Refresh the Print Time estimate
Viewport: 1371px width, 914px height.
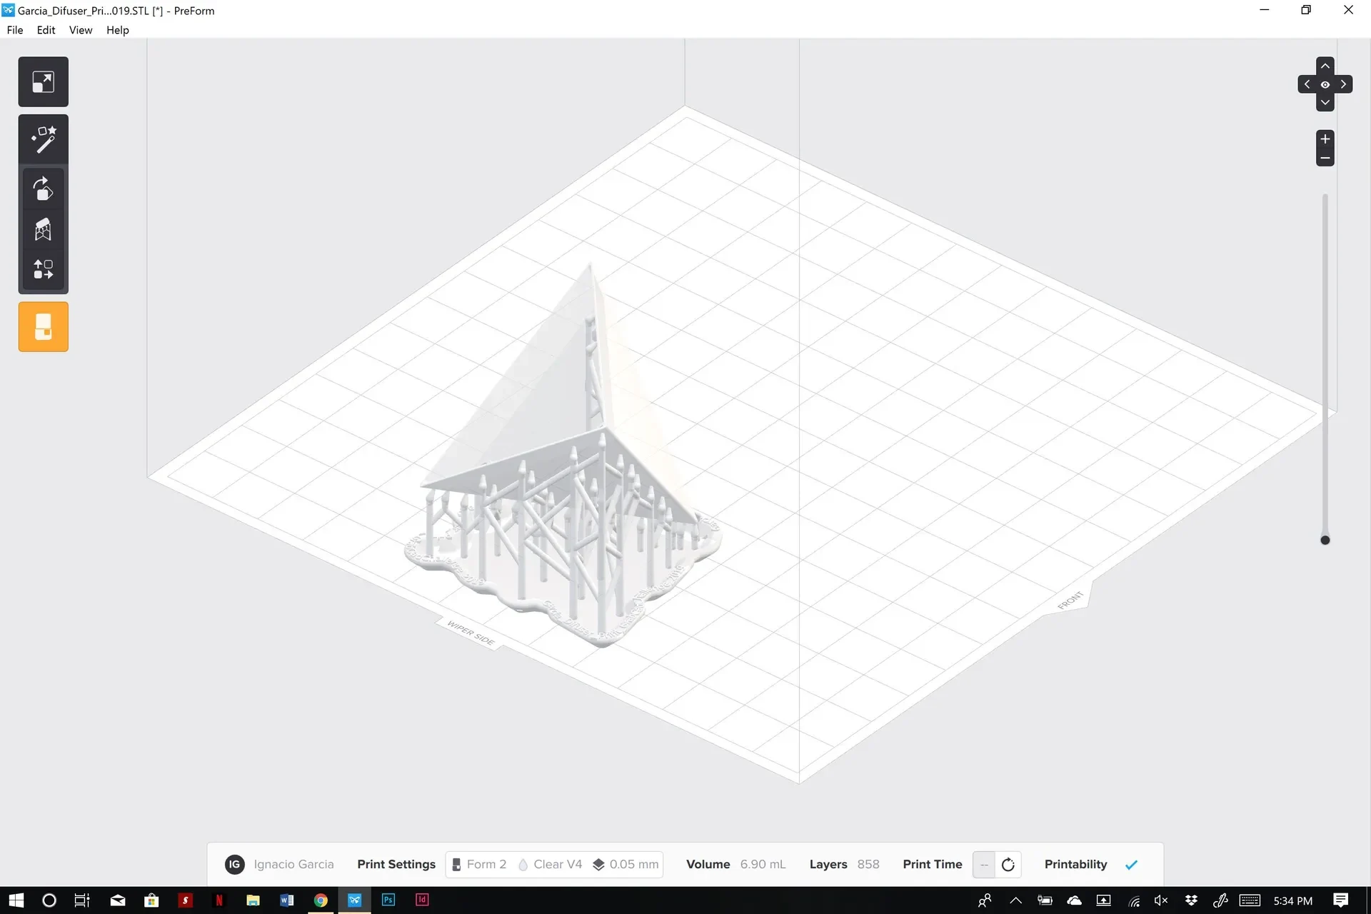coord(1008,864)
